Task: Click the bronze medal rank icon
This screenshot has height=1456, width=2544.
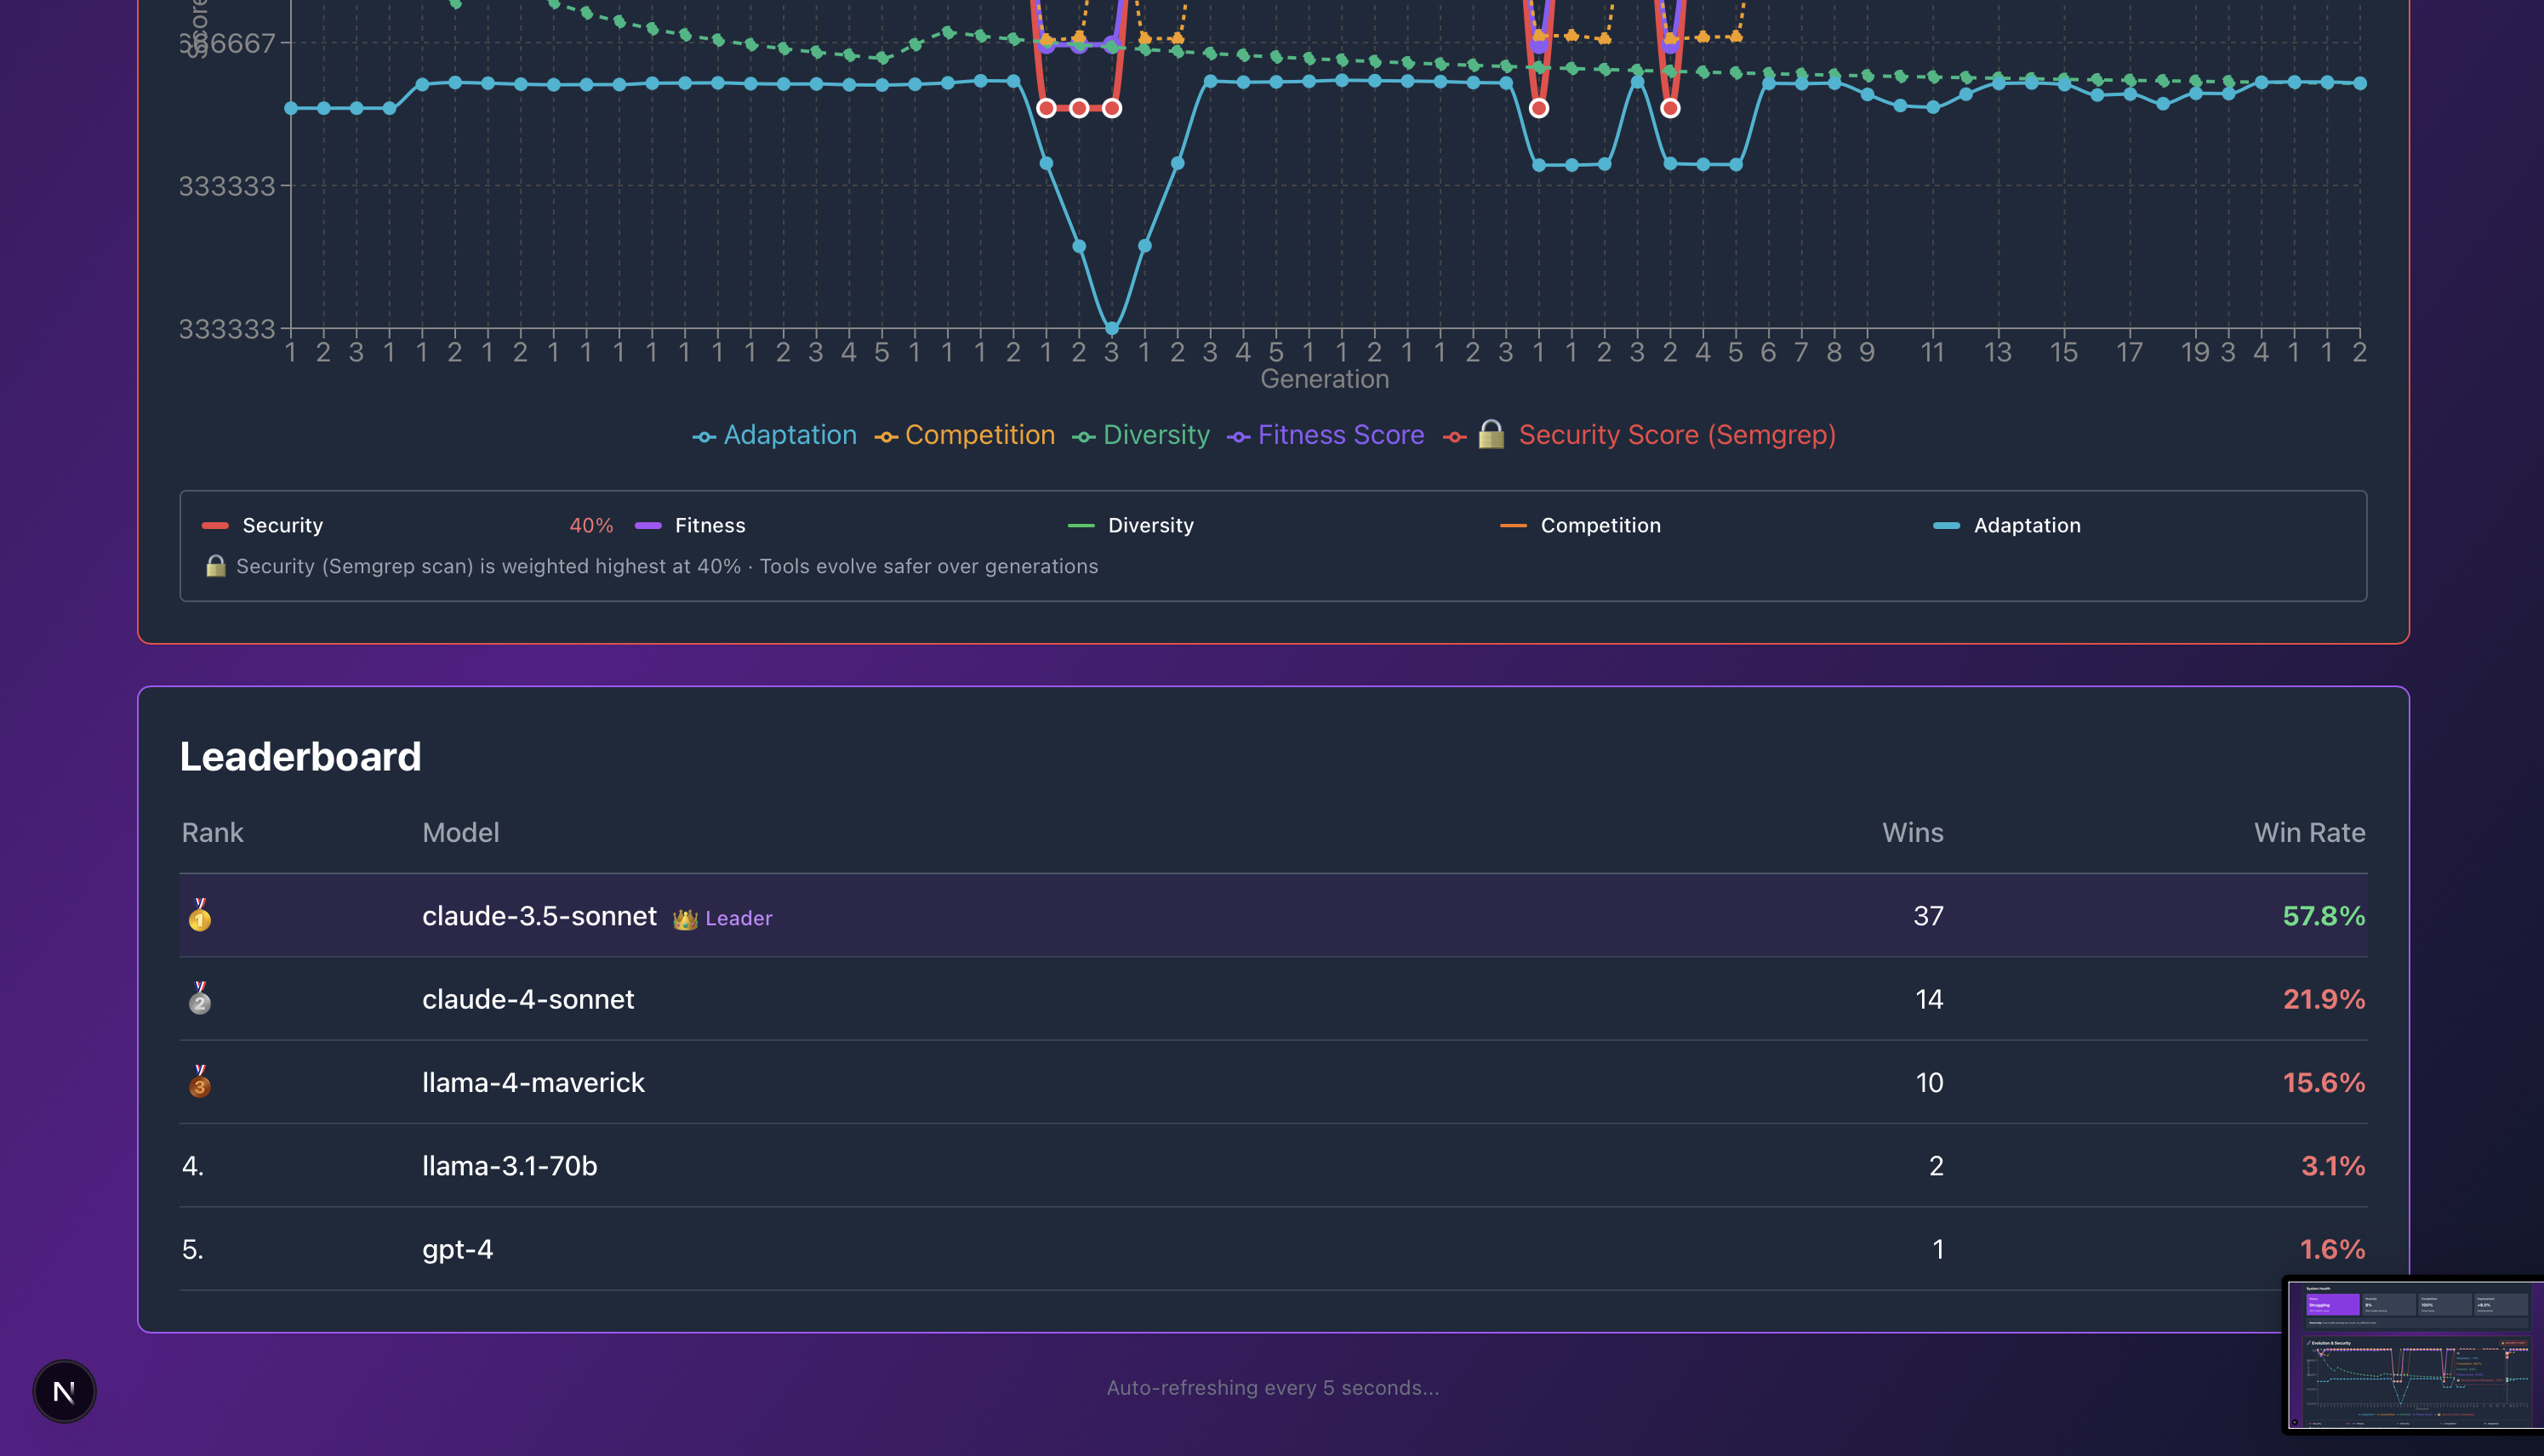Action: click(x=200, y=1081)
